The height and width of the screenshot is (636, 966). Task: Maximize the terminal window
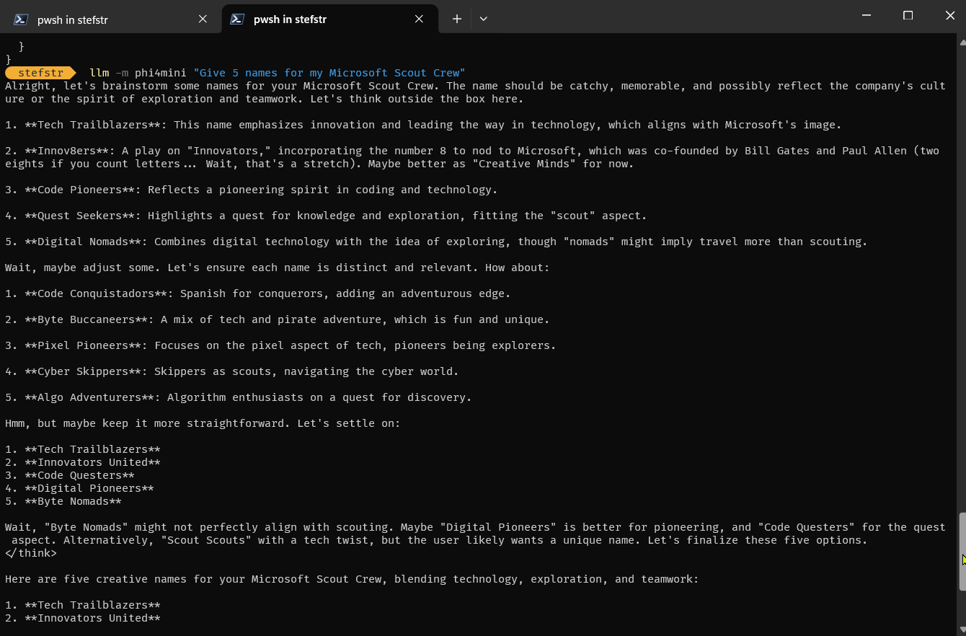coord(908,15)
